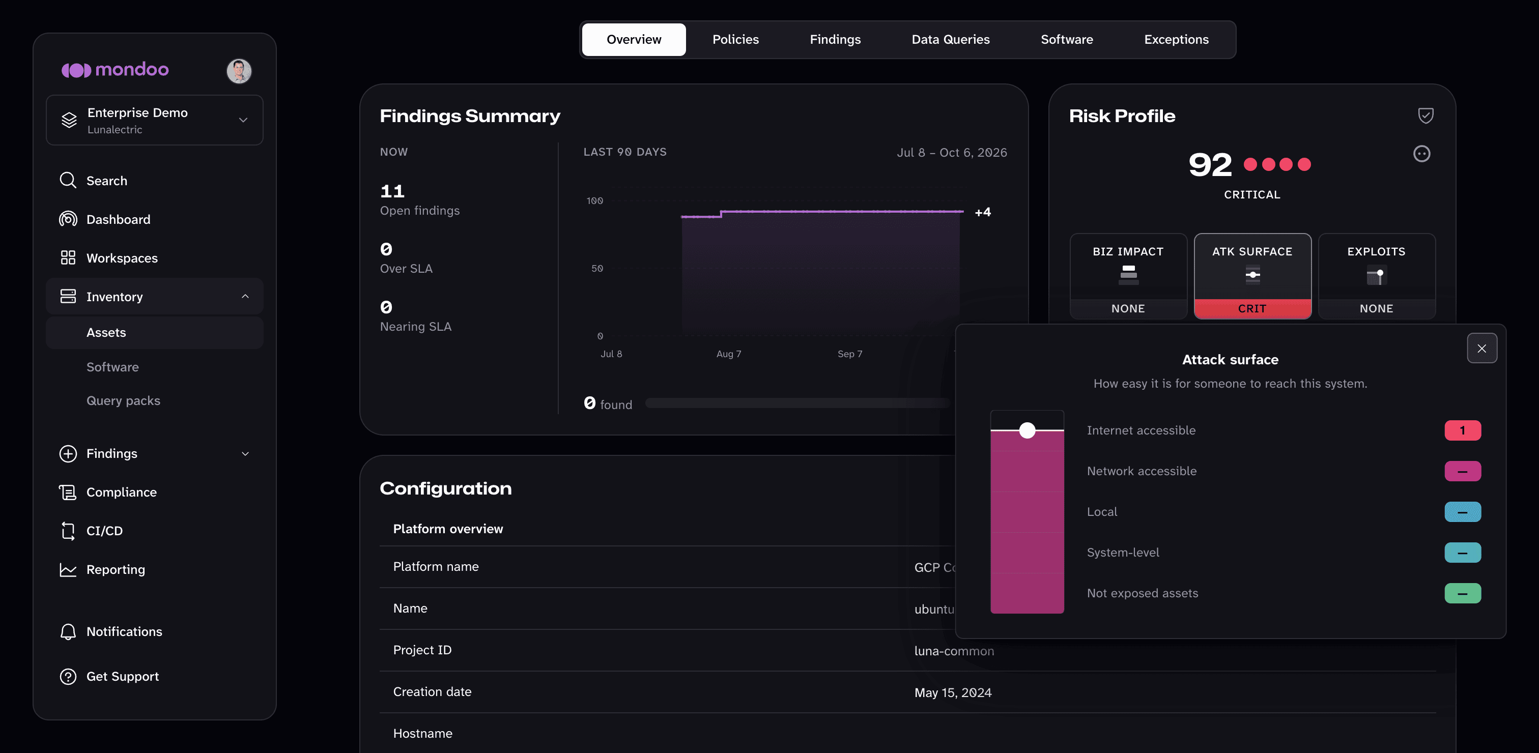The height and width of the screenshot is (753, 1539).
Task: Open the Risk Profile more-options circle icon
Action: (1421, 154)
